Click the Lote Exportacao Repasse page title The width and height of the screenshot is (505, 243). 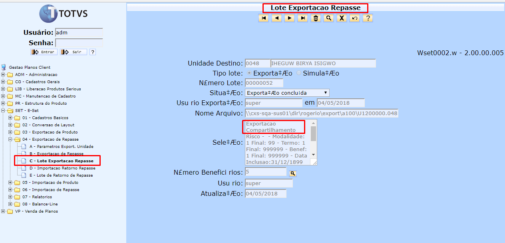(316, 8)
